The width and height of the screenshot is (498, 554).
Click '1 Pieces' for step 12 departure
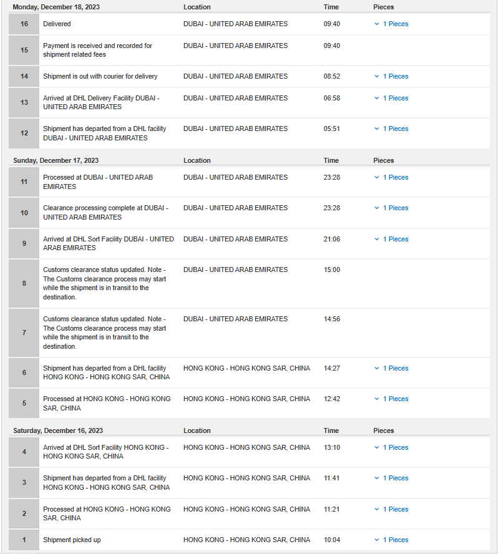(396, 129)
